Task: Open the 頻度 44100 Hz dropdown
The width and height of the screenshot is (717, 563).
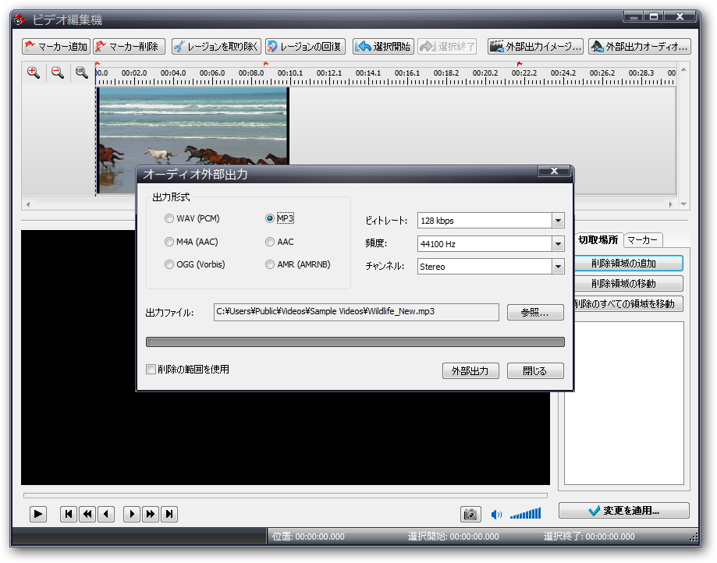Action: [558, 244]
